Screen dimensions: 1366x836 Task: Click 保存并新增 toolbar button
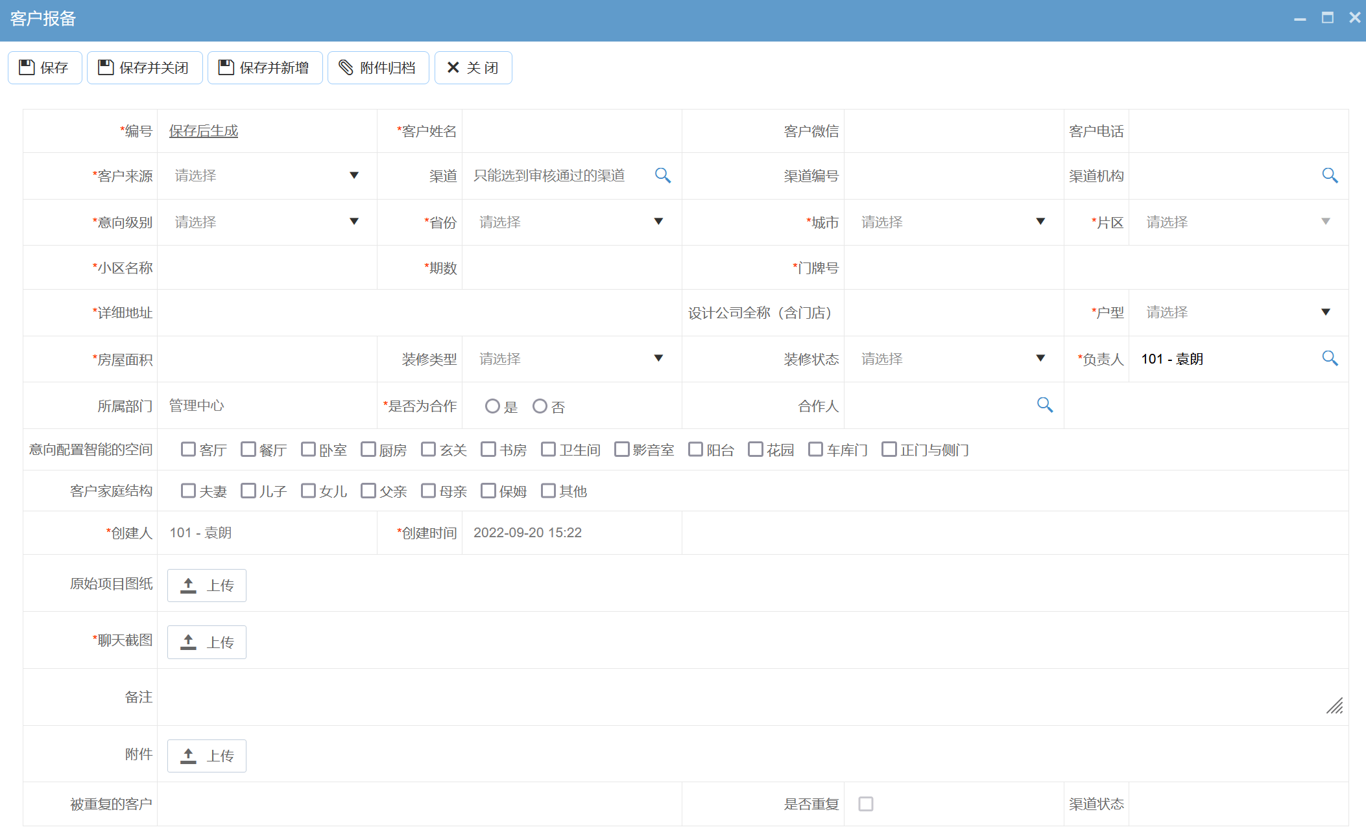point(265,68)
